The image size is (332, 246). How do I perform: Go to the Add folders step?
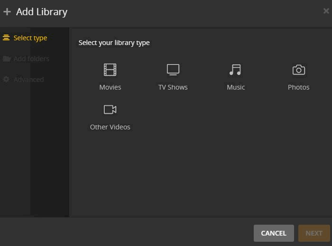point(26,59)
